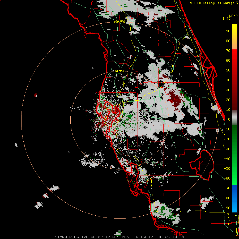Click the -80 value on the velocity scale
Image resolution: width=239 pixels, height=239 pixels.
[227, 198]
